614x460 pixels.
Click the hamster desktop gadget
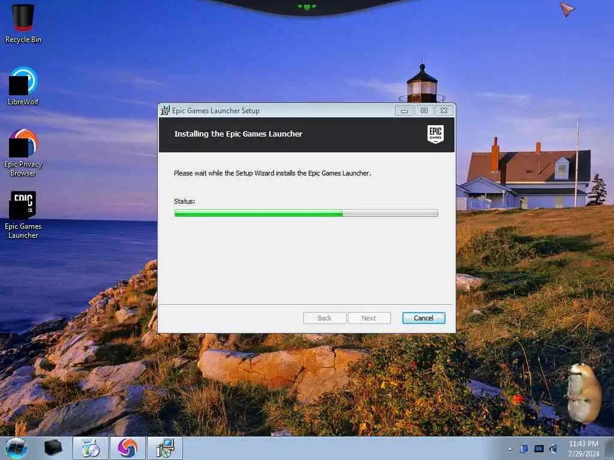coord(583,393)
